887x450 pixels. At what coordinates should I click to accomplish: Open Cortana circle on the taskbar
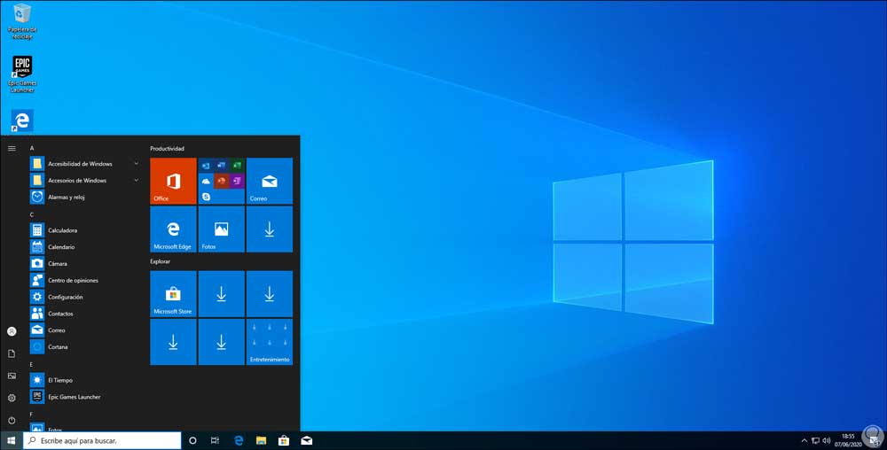192,440
